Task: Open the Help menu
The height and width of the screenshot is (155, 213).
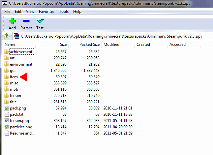Action: (x=77, y=12)
